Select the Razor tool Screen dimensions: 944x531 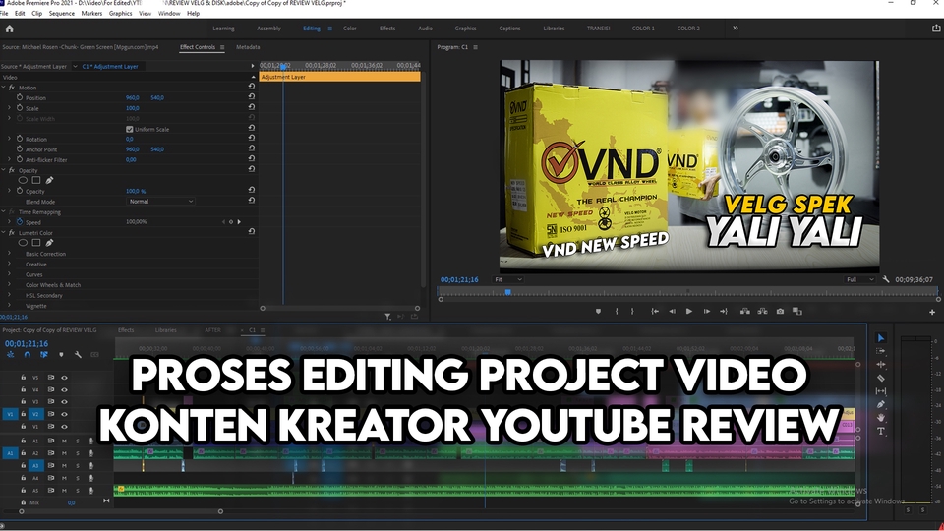(881, 378)
